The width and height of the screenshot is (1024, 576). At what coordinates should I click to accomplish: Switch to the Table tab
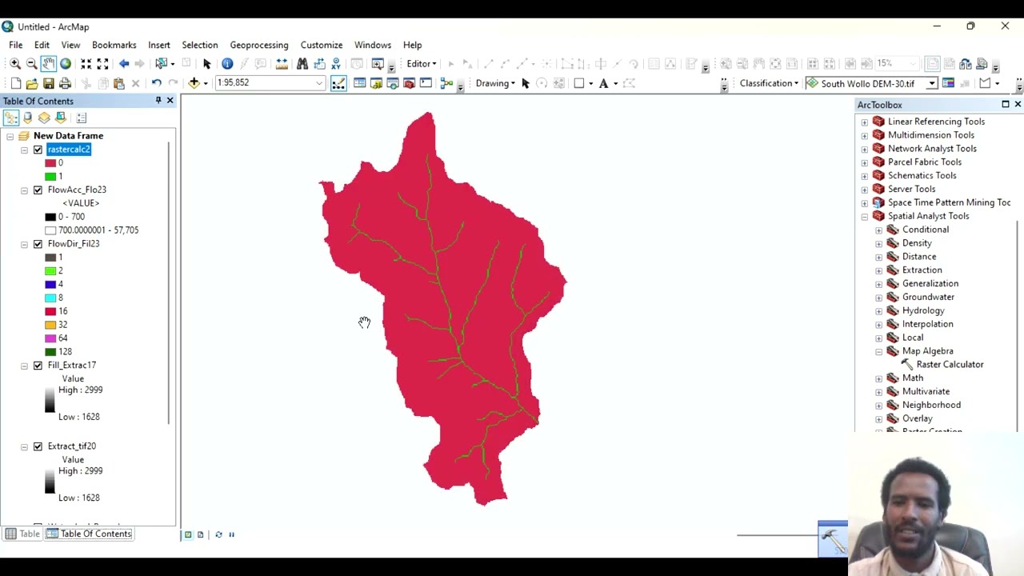point(22,534)
